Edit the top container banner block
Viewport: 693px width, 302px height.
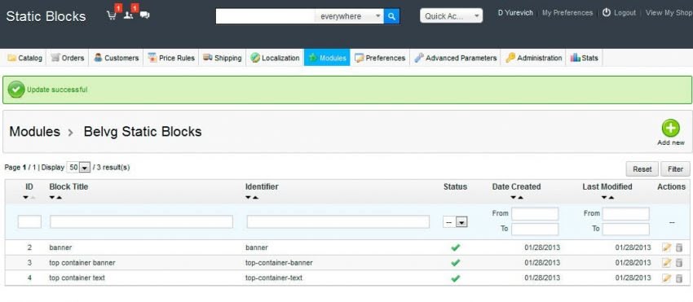point(666,263)
